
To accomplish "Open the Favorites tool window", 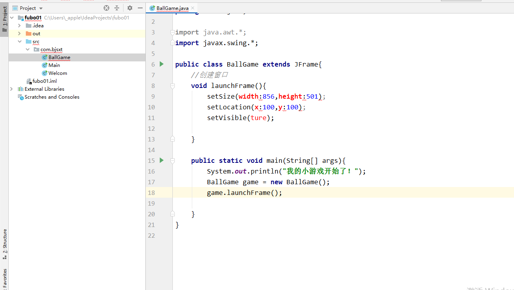I will [x=4, y=279].
